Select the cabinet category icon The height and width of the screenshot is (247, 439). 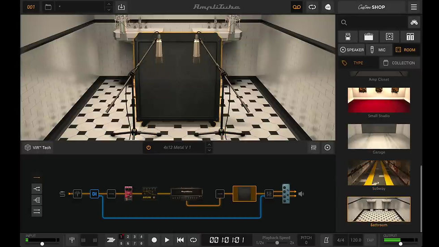pyautogui.click(x=389, y=37)
